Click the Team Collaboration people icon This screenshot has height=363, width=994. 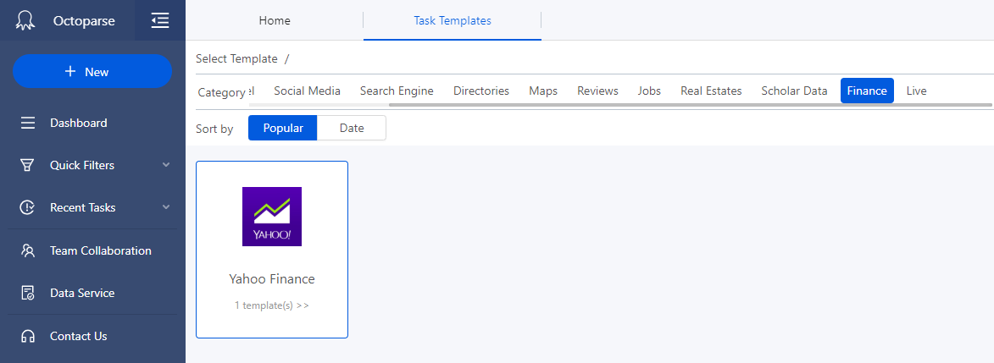[x=27, y=250]
